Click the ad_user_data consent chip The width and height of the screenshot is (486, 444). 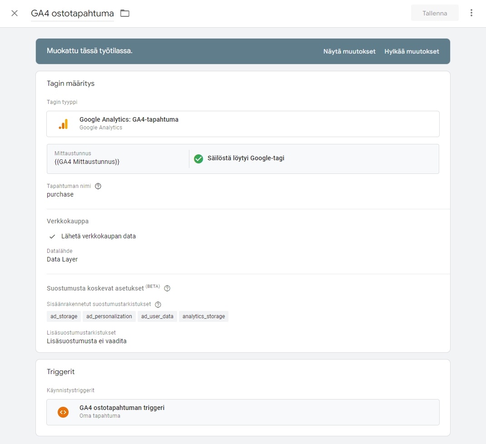click(157, 316)
